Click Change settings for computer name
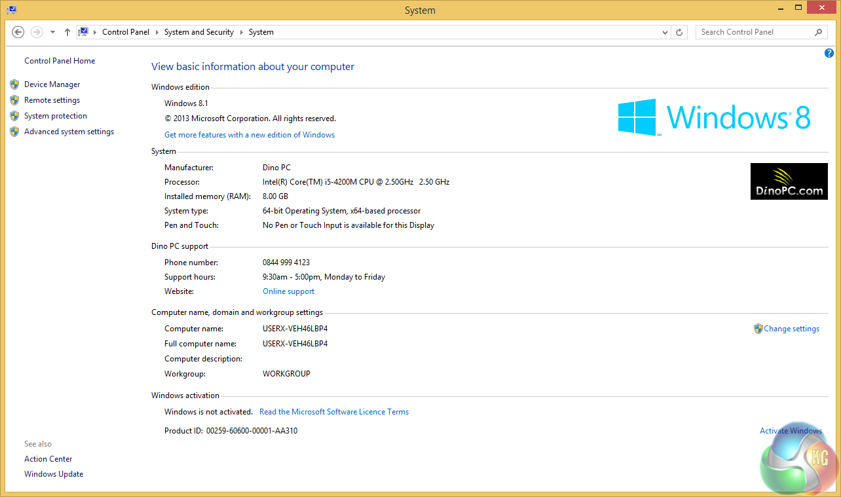The width and height of the screenshot is (841, 497). tap(791, 329)
